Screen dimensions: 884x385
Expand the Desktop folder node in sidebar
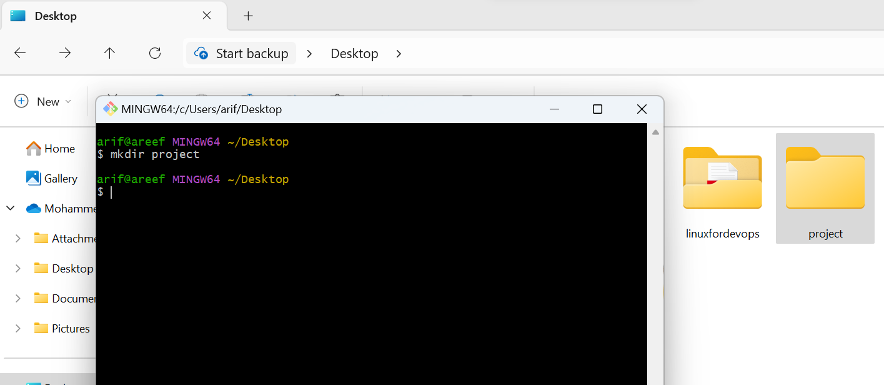pos(18,268)
